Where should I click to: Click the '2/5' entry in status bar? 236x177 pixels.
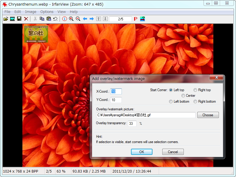(49, 171)
